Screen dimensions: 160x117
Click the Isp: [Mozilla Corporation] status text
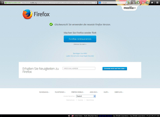point(121,116)
